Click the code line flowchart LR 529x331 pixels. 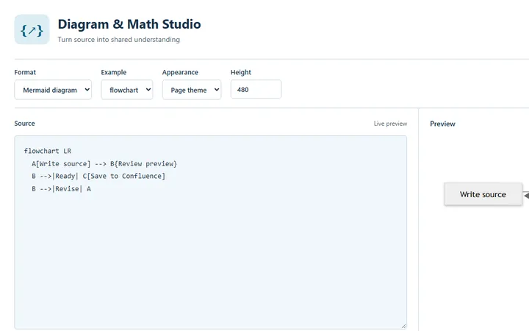pyautogui.click(x=48, y=151)
